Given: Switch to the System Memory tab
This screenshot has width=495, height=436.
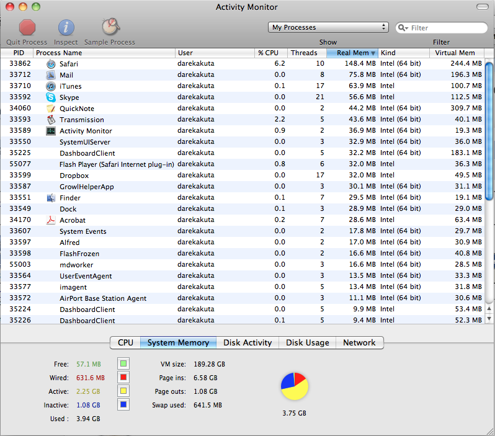Looking at the screenshot, I should (x=179, y=342).
